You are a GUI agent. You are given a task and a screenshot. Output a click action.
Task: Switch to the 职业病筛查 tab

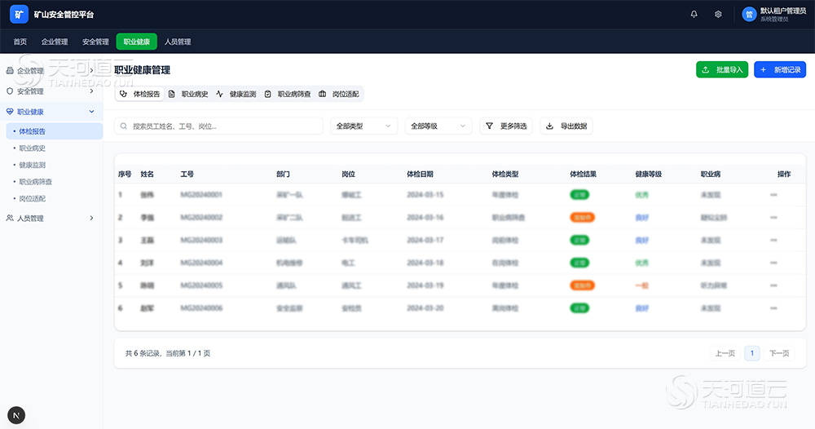coord(288,94)
